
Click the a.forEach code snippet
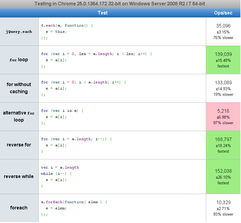pos(74,208)
